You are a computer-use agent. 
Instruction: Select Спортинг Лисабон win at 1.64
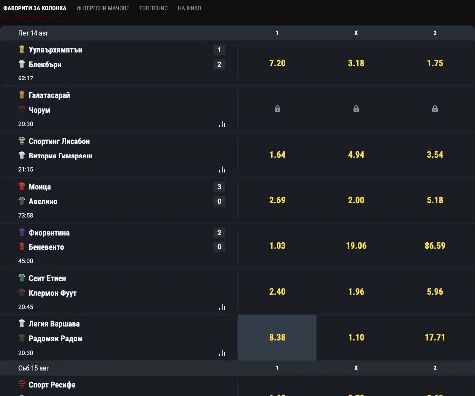click(x=277, y=155)
